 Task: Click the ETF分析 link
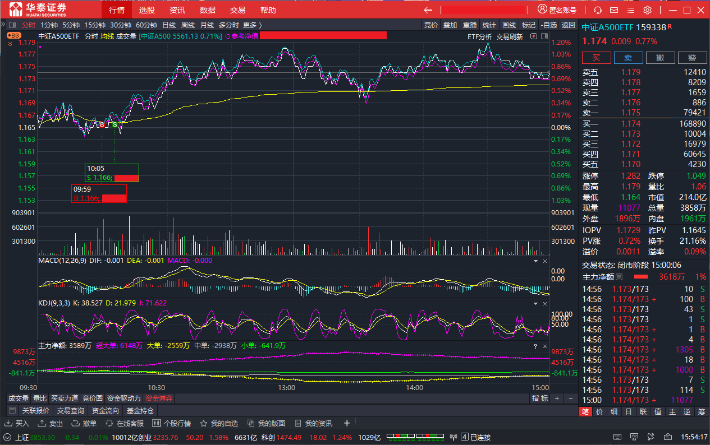[x=480, y=36]
